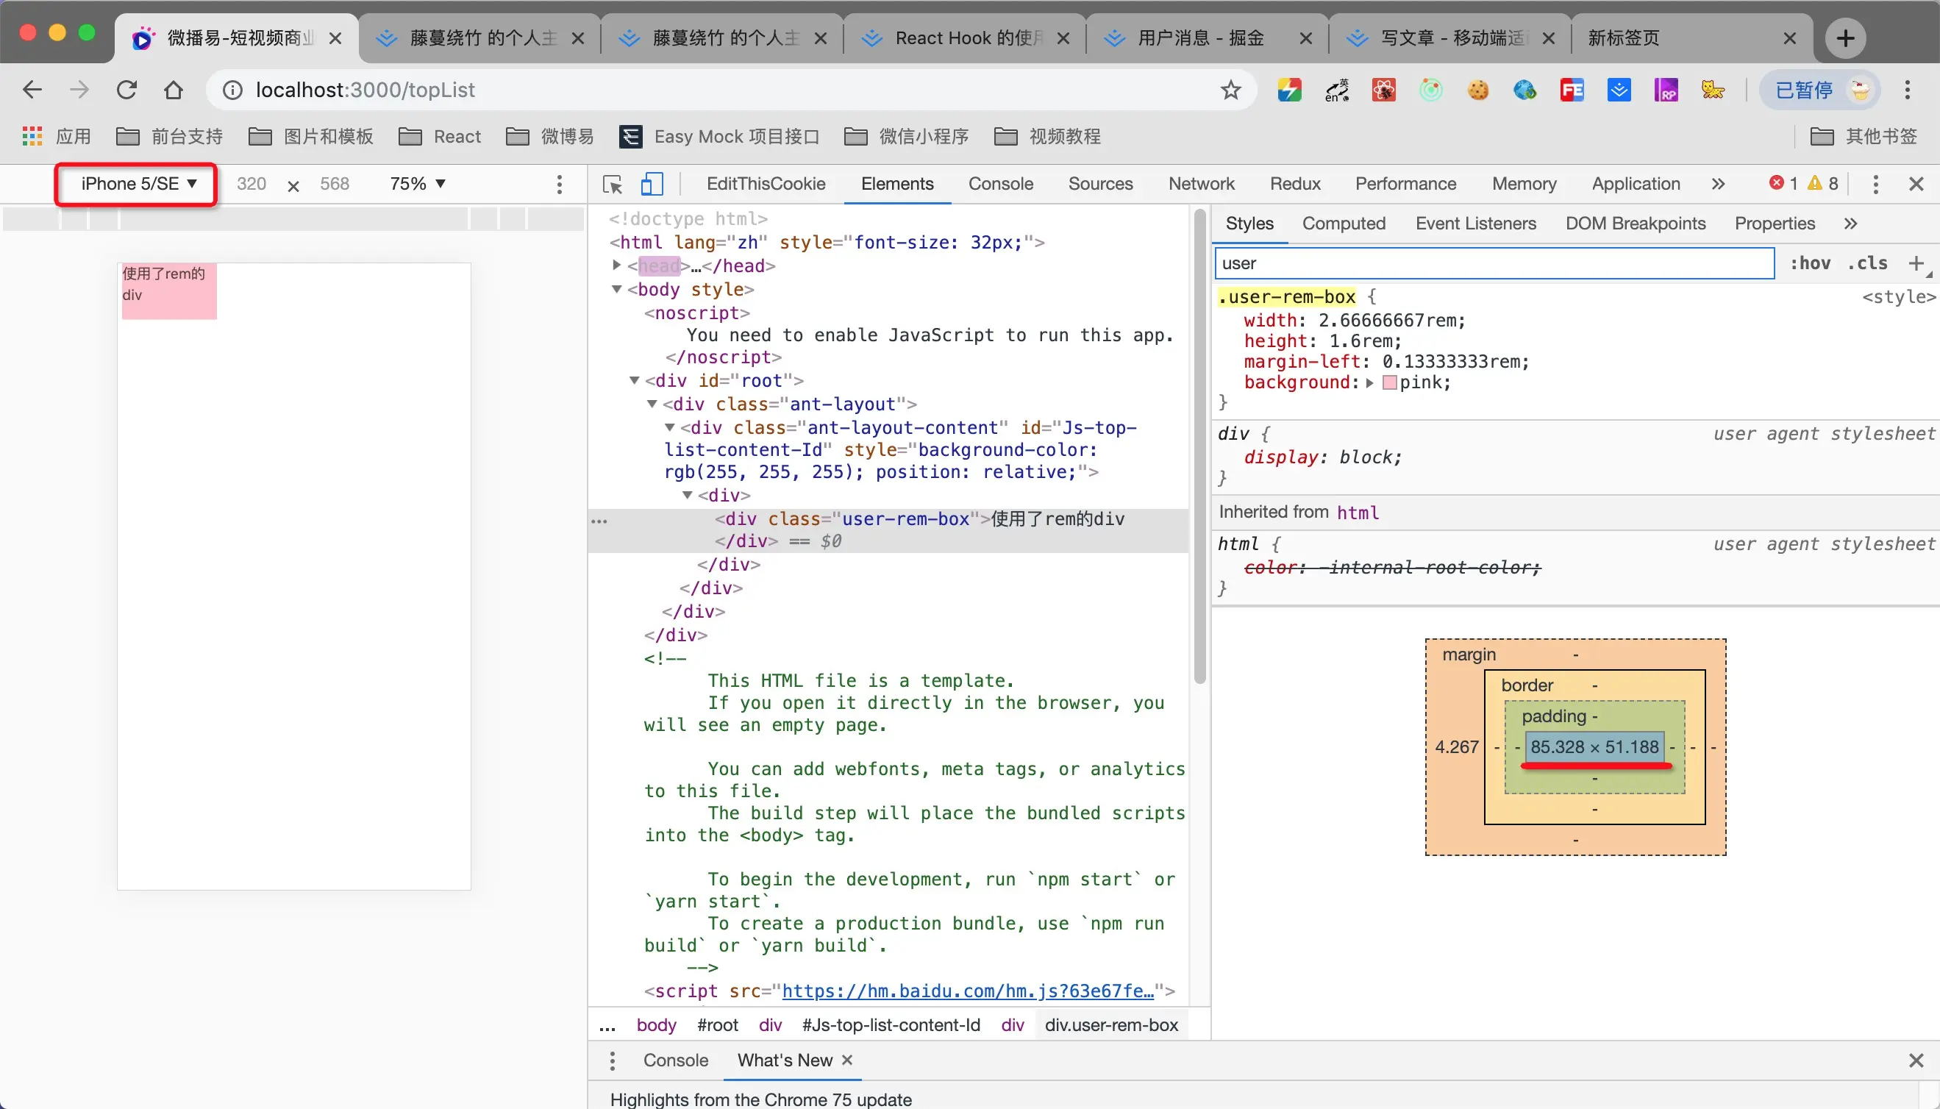Open the iPhone 5/SE device dropdown
The image size is (1940, 1109).
[139, 185]
